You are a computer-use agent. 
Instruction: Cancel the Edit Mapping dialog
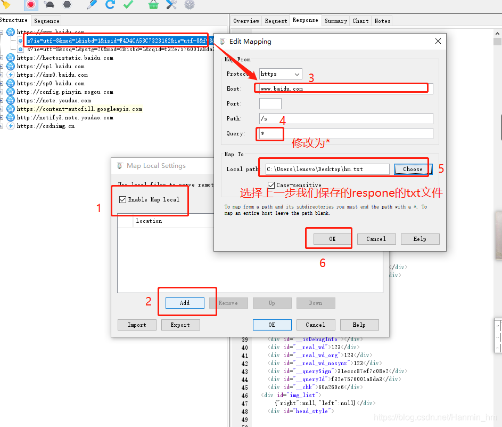(x=376, y=239)
